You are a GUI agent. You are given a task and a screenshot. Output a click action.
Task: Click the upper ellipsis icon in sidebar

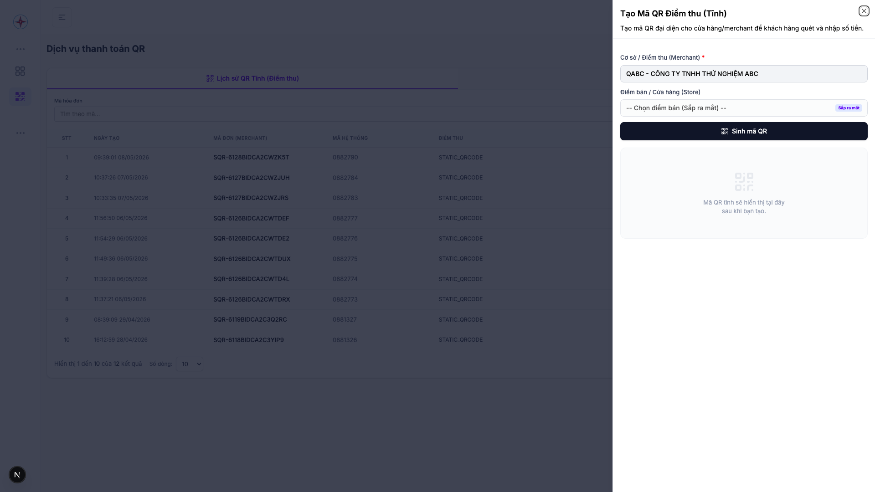pos(21,49)
